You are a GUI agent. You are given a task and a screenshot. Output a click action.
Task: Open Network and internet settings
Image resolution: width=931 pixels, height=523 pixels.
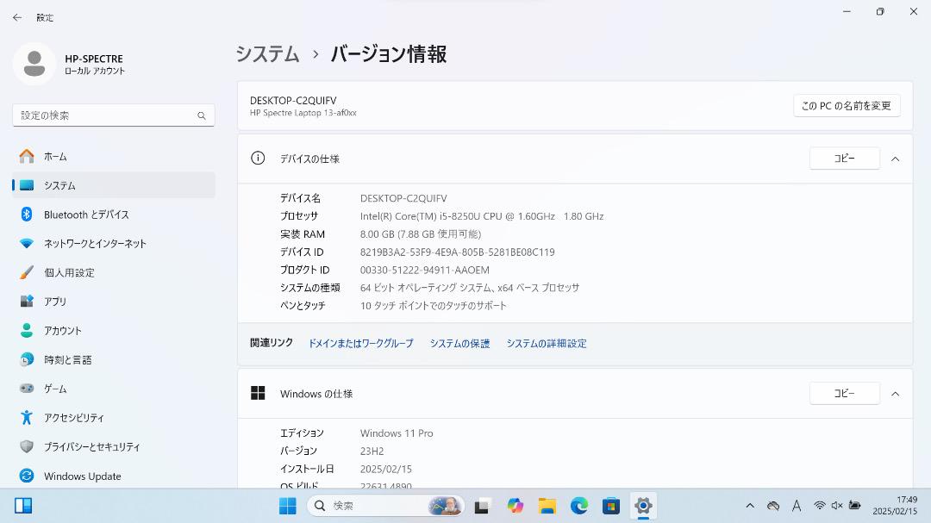click(114, 243)
